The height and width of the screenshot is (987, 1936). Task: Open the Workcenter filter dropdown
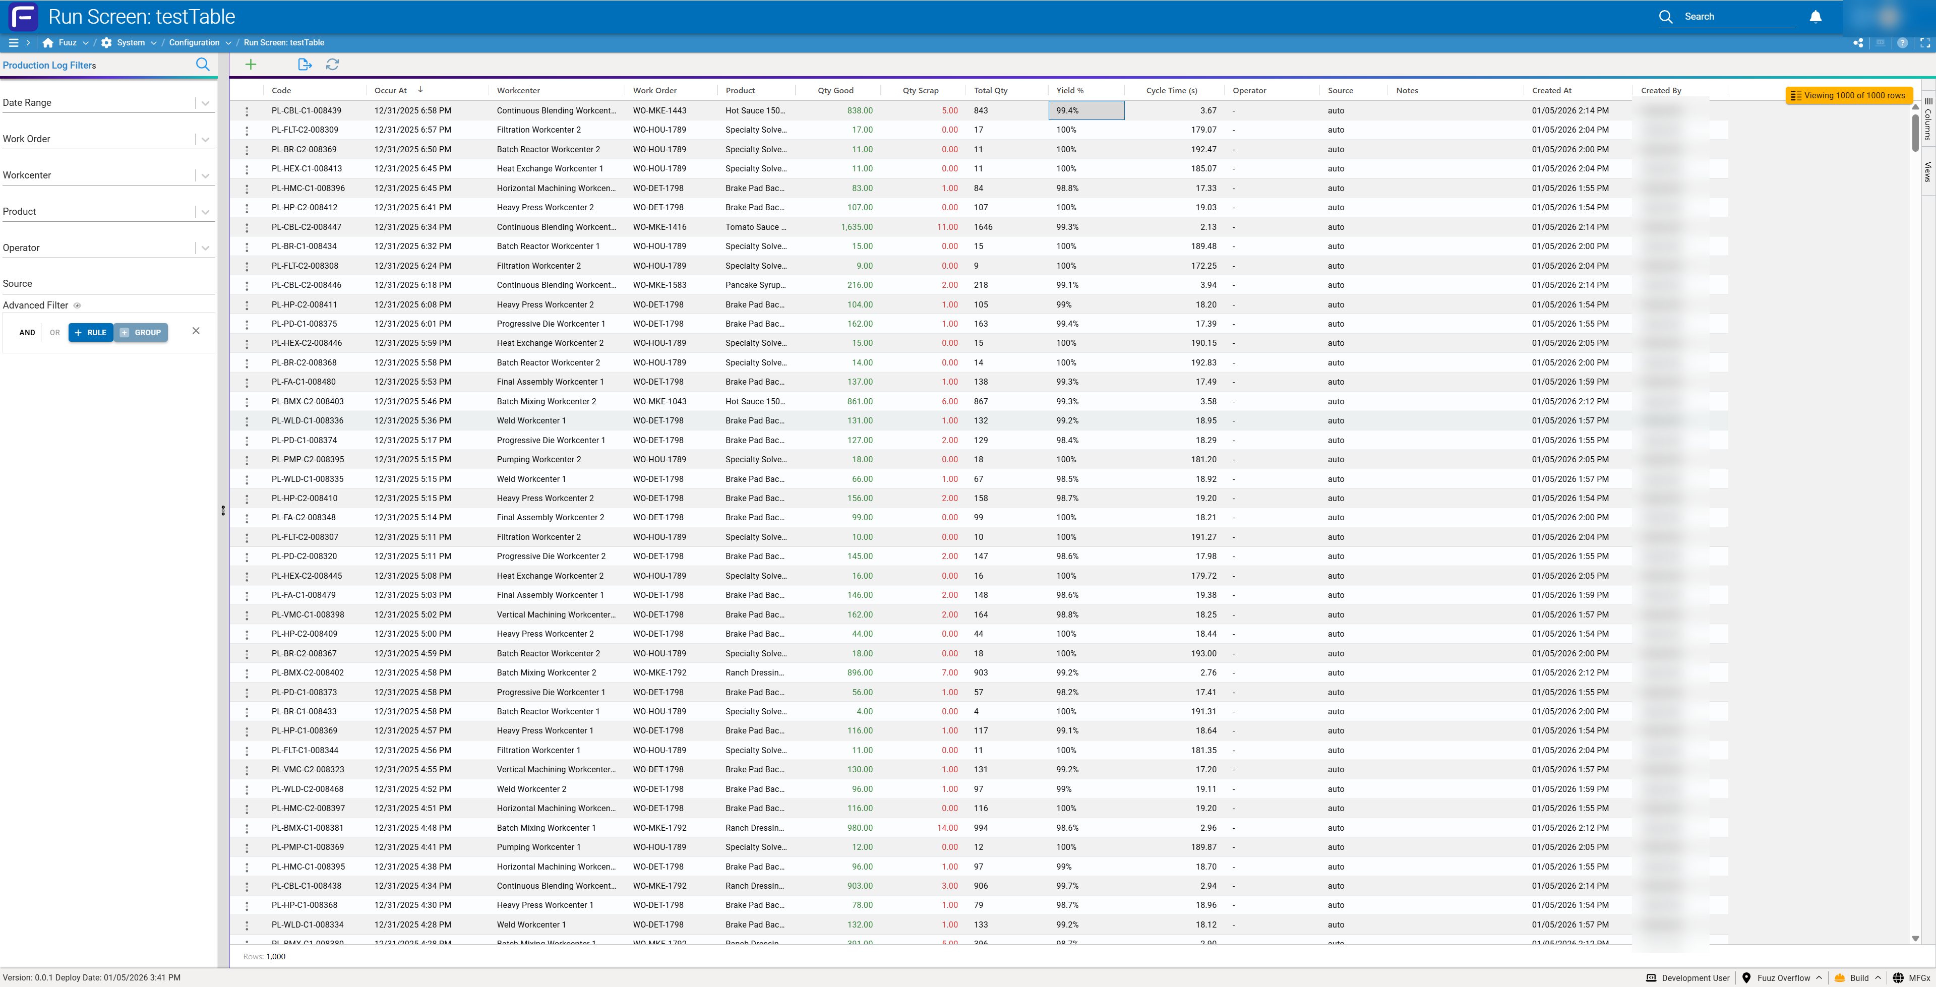(205, 176)
